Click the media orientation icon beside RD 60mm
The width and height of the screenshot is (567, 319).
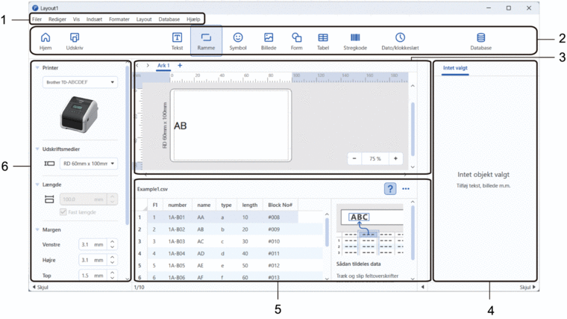(49, 164)
